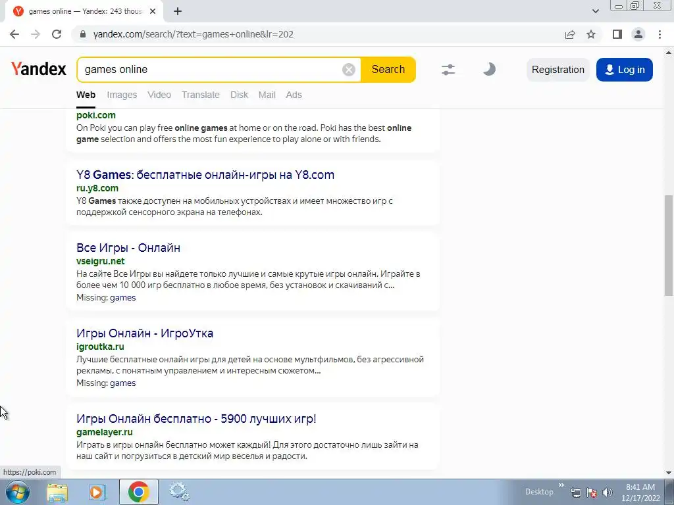
Task: Click the Missing: games text under igroutka.ru
Action: 106,383
